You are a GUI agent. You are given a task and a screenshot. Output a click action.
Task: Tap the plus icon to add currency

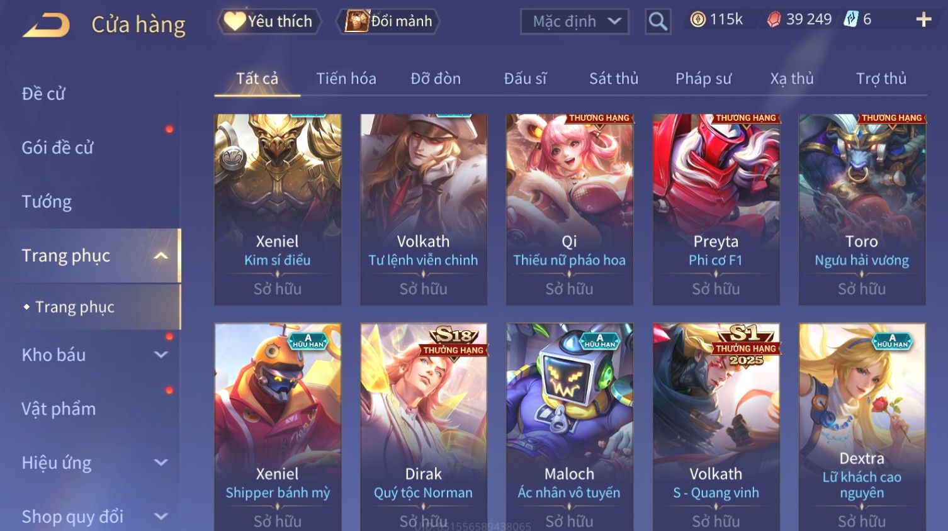tap(923, 20)
